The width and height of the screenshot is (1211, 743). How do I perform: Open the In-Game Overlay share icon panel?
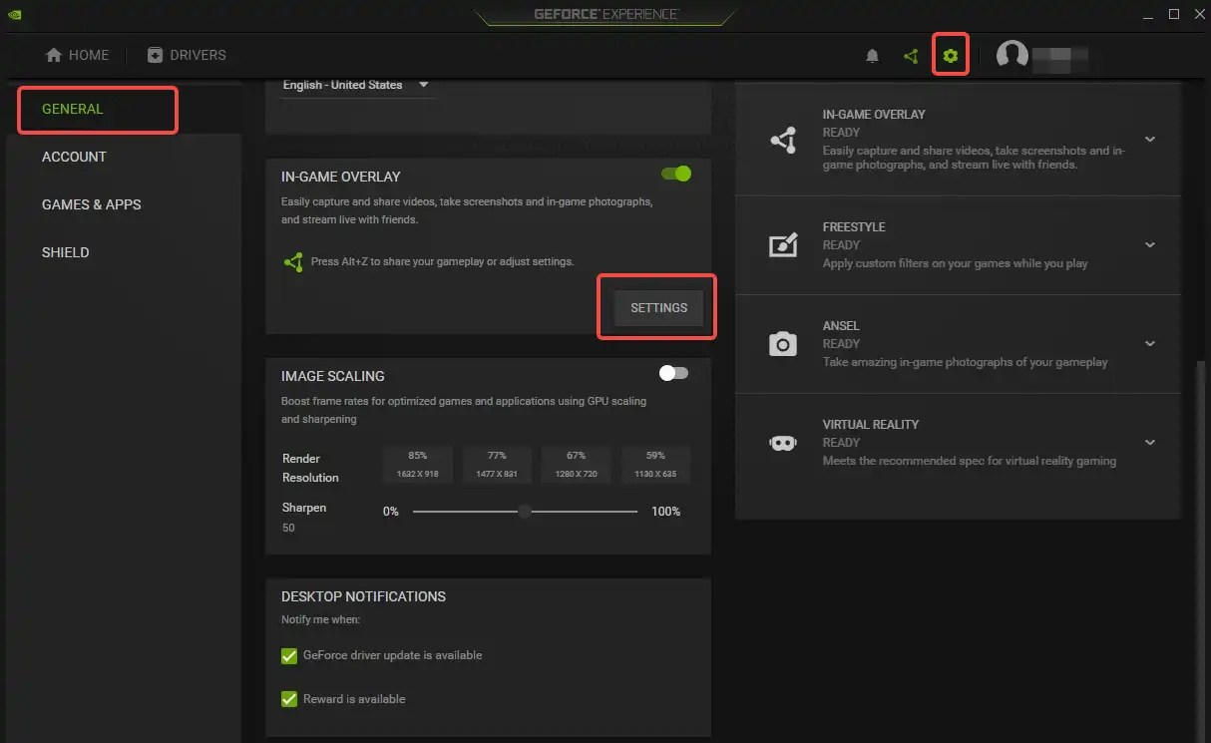(783, 140)
